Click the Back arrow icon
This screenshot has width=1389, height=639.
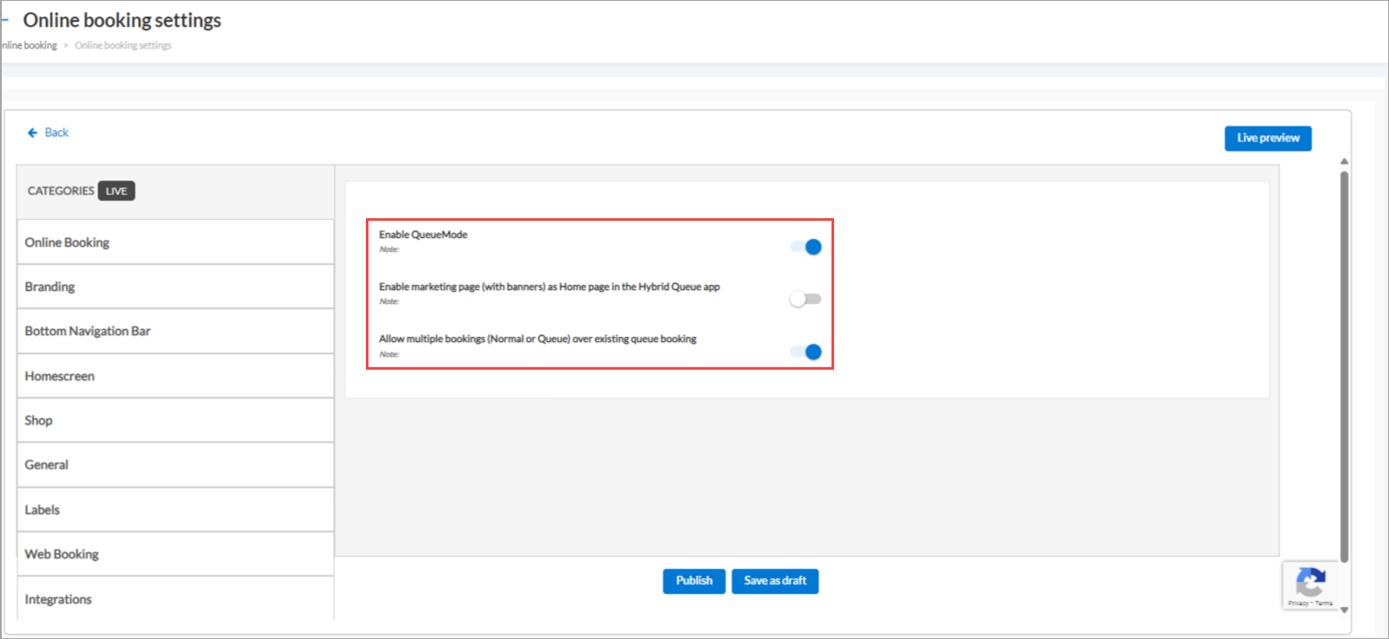point(32,132)
